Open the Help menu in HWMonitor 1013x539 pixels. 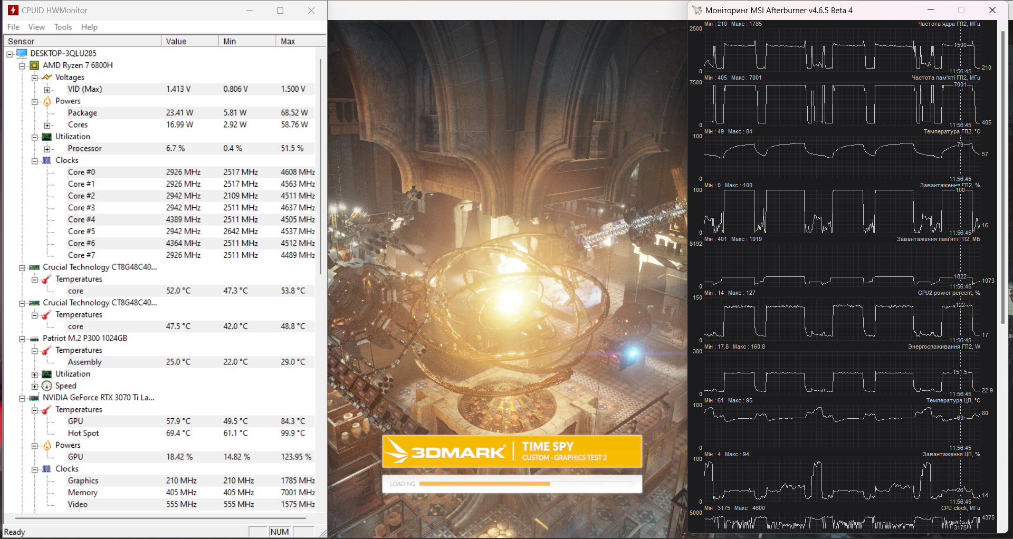click(89, 27)
